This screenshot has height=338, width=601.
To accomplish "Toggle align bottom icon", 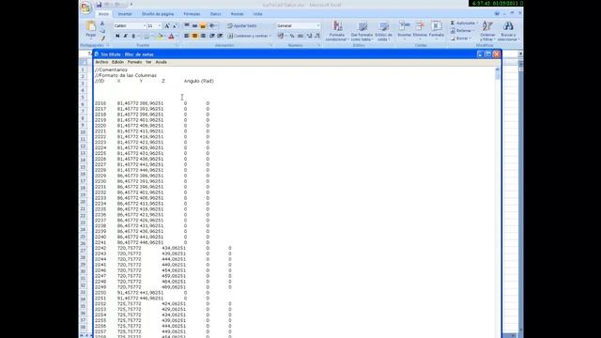I will tap(203, 25).
